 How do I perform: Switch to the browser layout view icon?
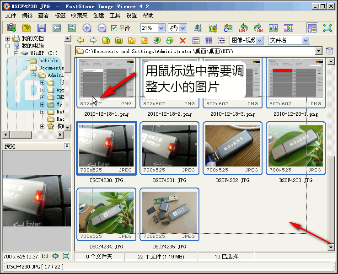312,28
